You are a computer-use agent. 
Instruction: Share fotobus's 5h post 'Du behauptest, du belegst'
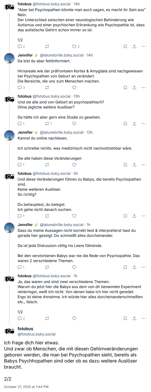point(134,216)
